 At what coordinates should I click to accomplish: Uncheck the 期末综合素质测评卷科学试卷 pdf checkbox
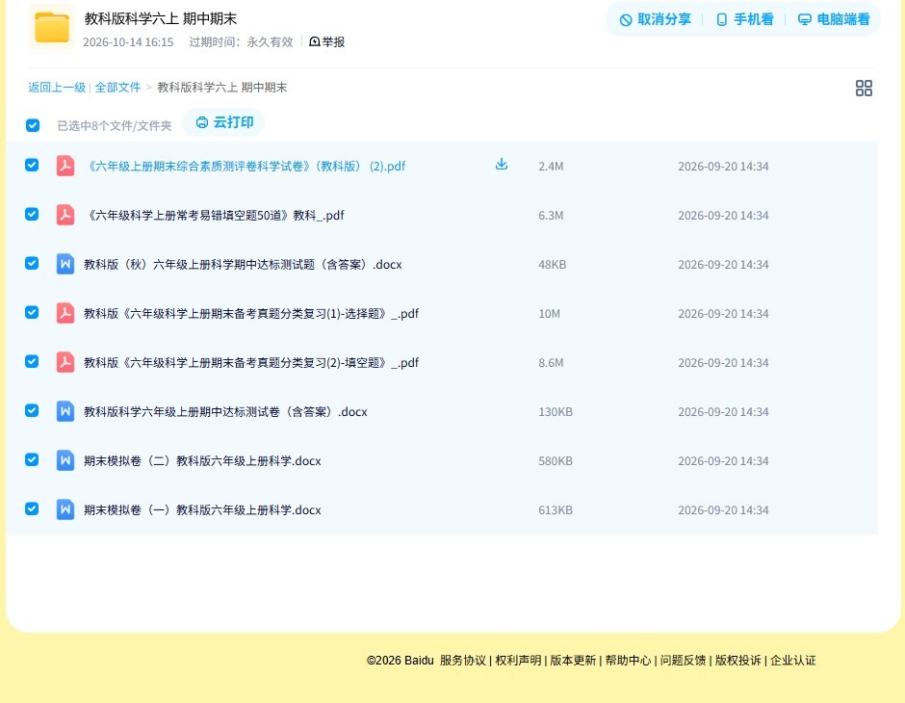click(x=32, y=165)
